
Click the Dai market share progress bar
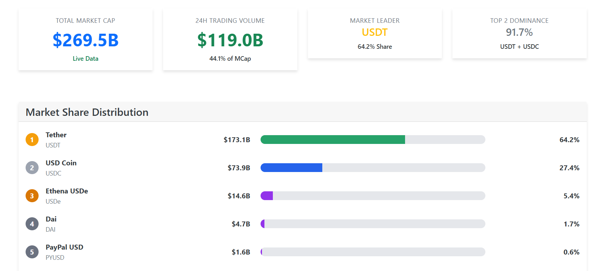pos(372,224)
